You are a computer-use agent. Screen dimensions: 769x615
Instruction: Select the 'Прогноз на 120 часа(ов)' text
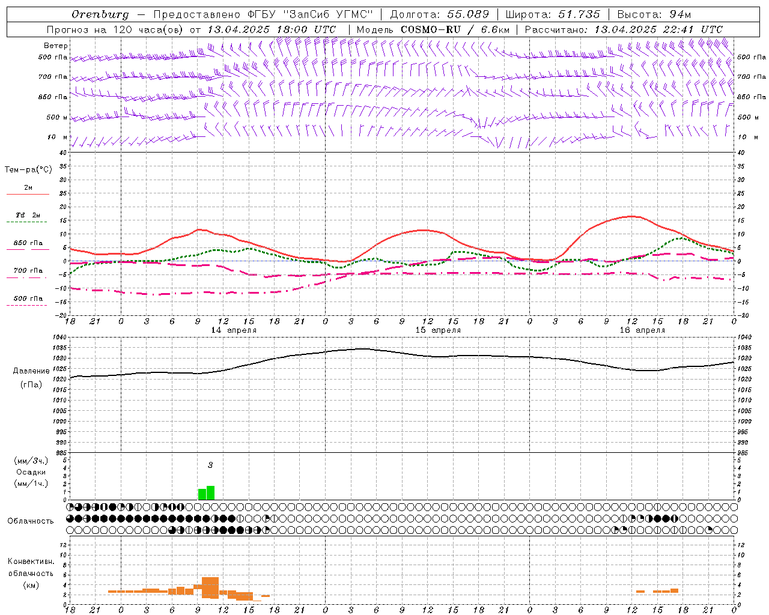115,29
